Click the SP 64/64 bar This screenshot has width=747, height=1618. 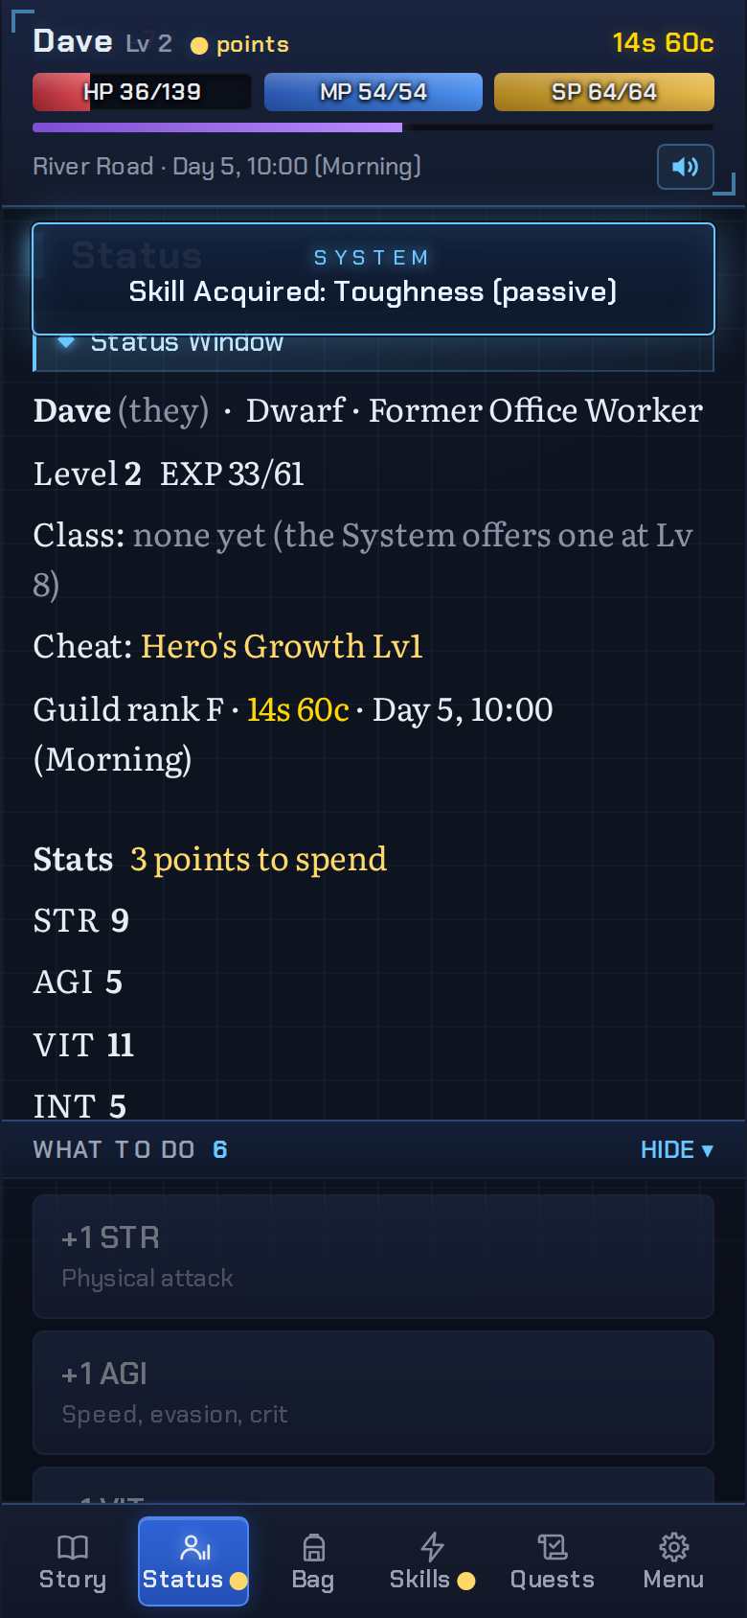pos(604,92)
